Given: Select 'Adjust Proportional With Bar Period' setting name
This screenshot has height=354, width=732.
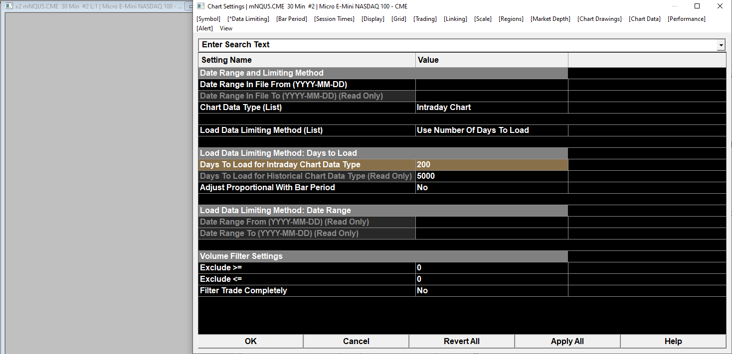Looking at the screenshot, I should (307, 188).
